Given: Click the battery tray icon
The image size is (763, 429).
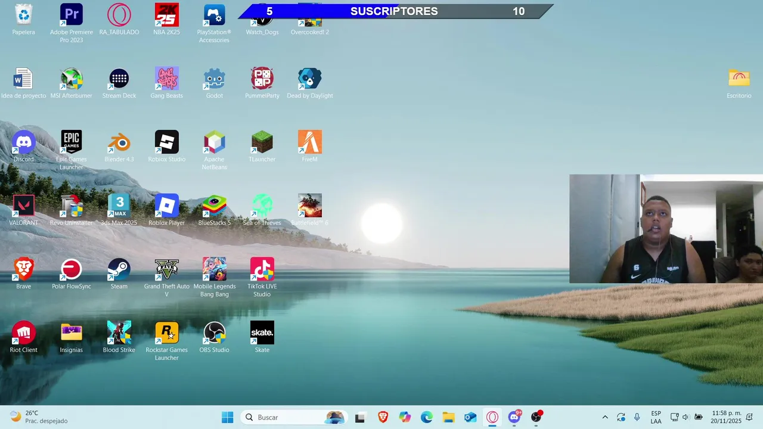Looking at the screenshot, I should [x=698, y=417].
